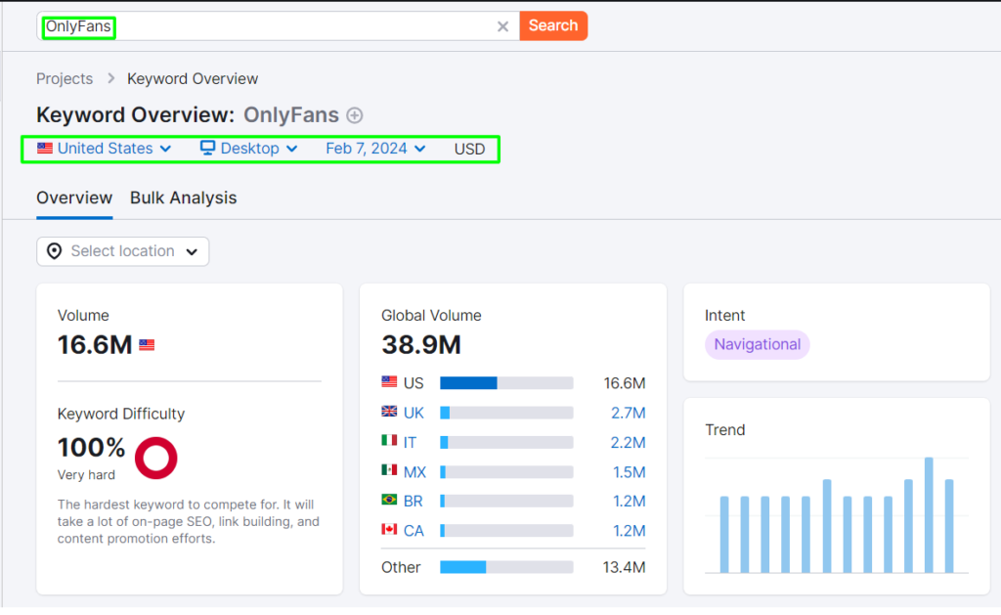The width and height of the screenshot is (1001, 615).
Task: Click the BR country link
Action: (x=413, y=502)
